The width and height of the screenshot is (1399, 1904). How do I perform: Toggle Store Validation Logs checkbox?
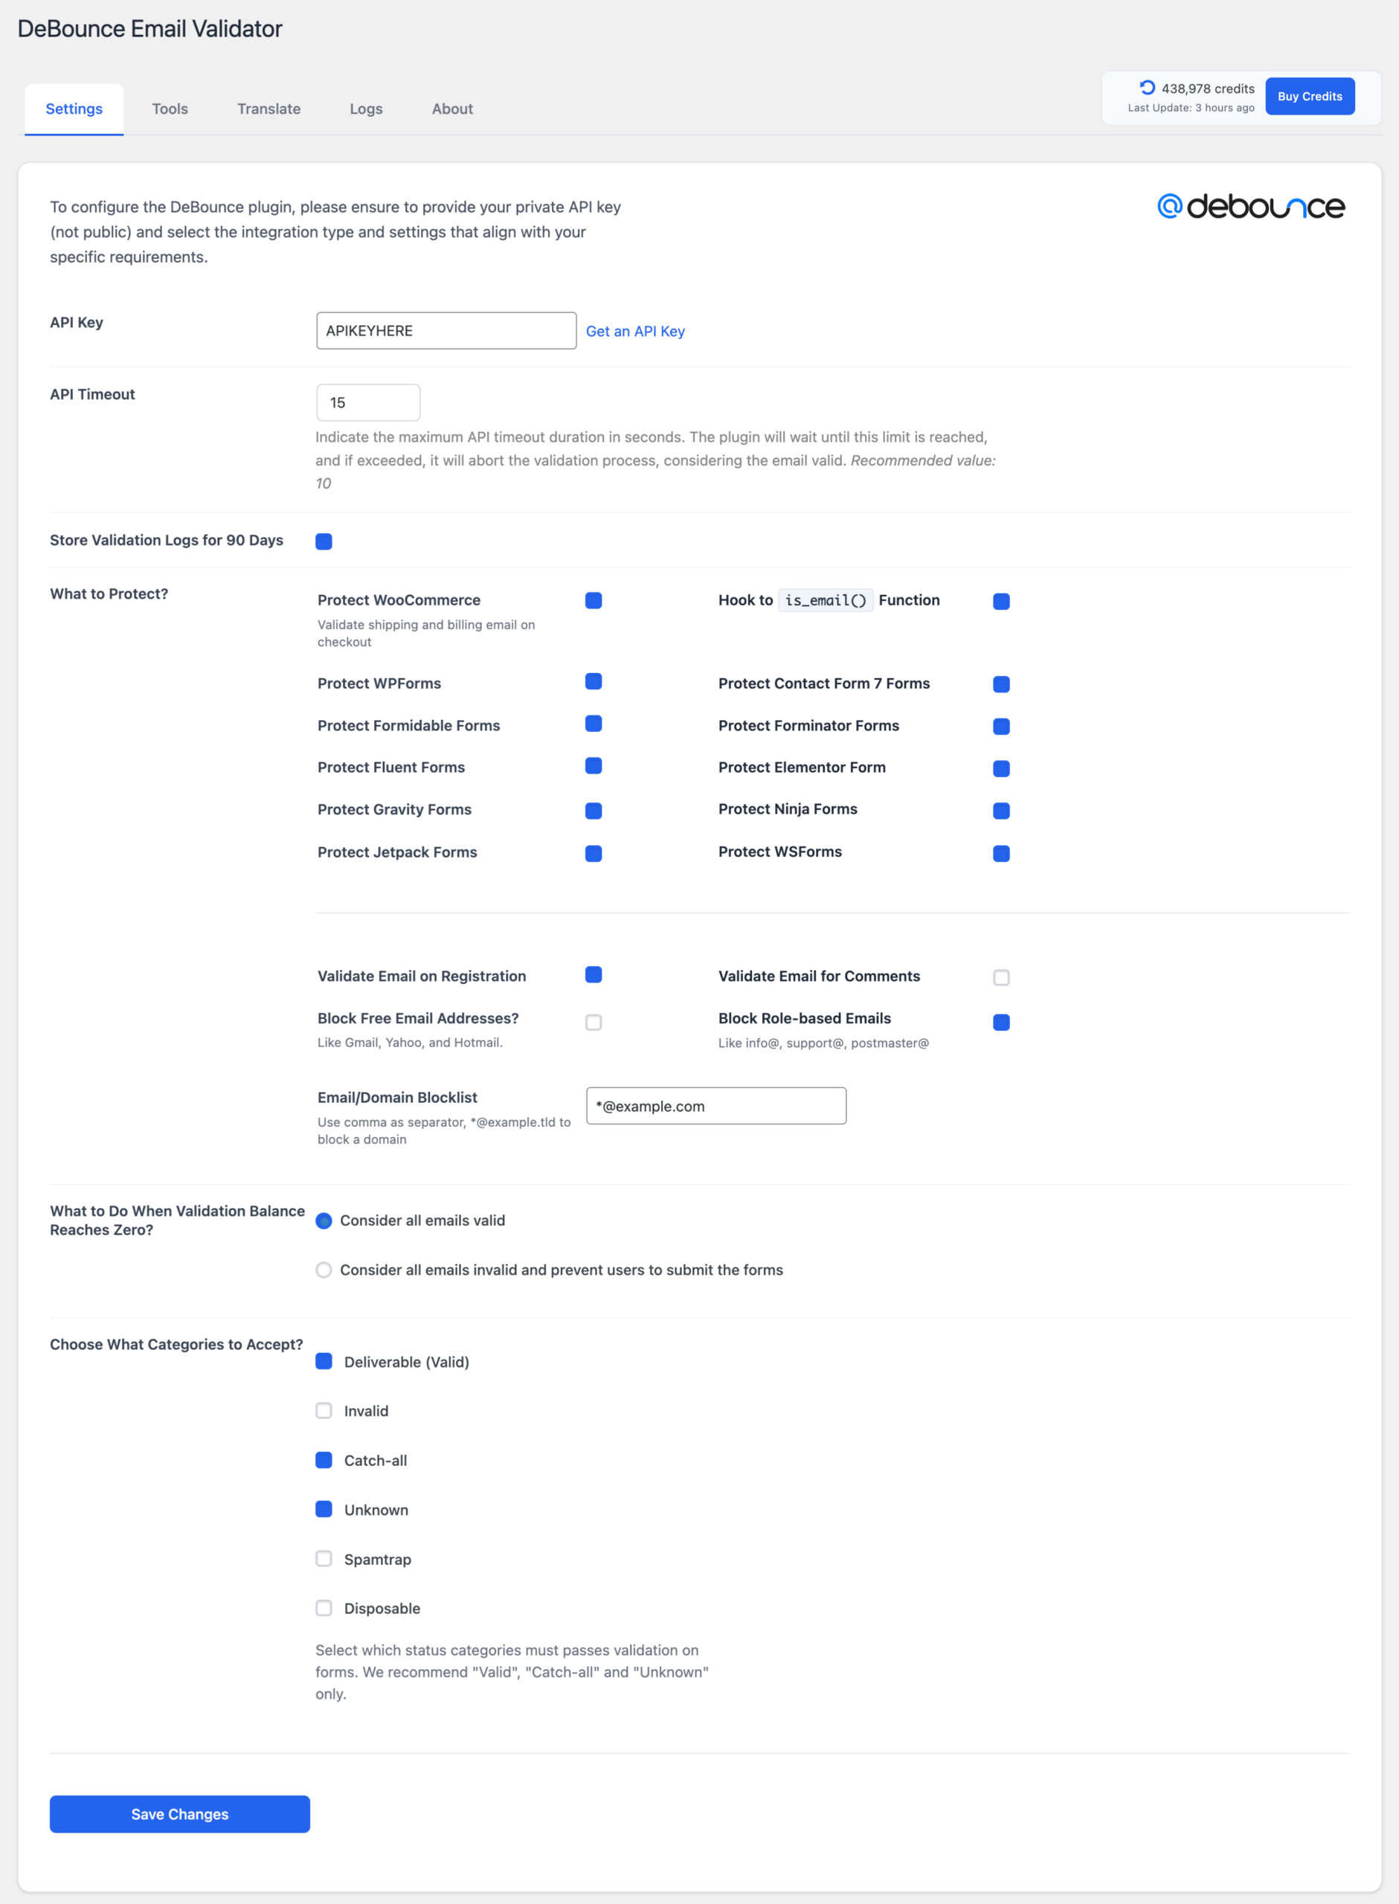tap(324, 542)
